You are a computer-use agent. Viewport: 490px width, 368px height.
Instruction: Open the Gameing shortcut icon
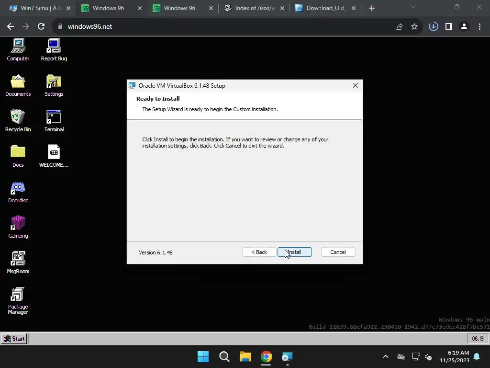(18, 227)
